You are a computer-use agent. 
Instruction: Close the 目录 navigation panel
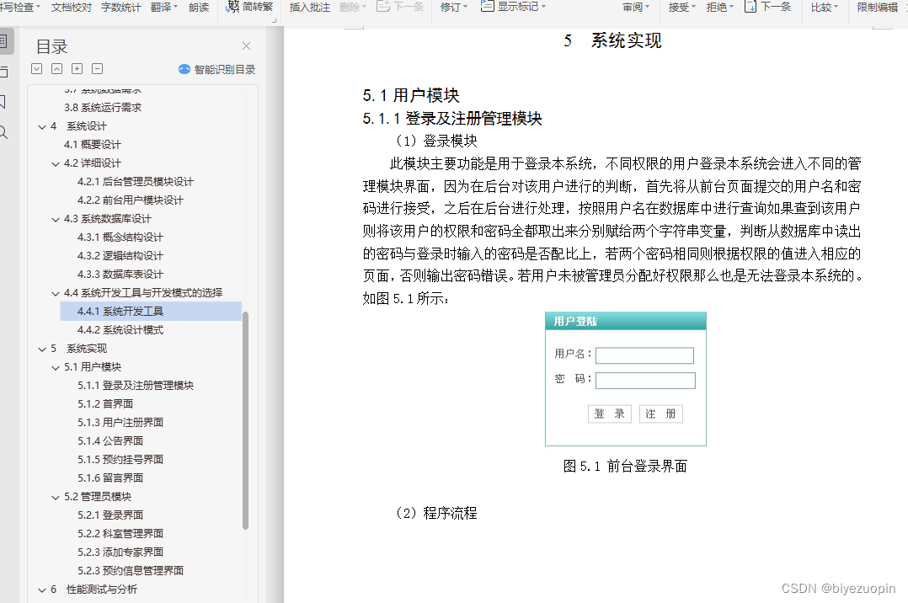[246, 45]
